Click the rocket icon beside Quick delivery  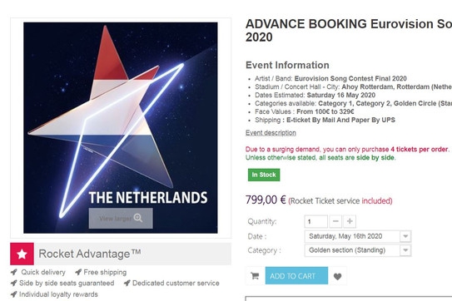click(14, 272)
